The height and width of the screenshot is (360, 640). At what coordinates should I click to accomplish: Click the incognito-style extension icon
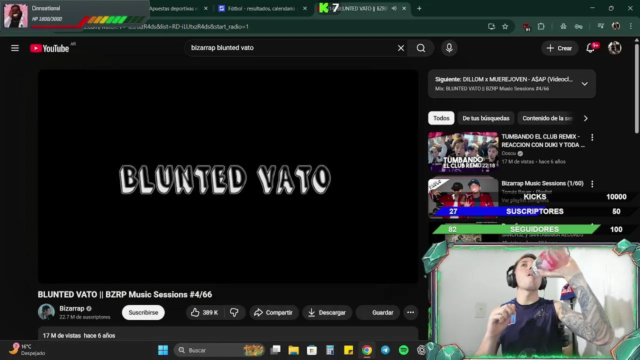[x=563, y=26]
